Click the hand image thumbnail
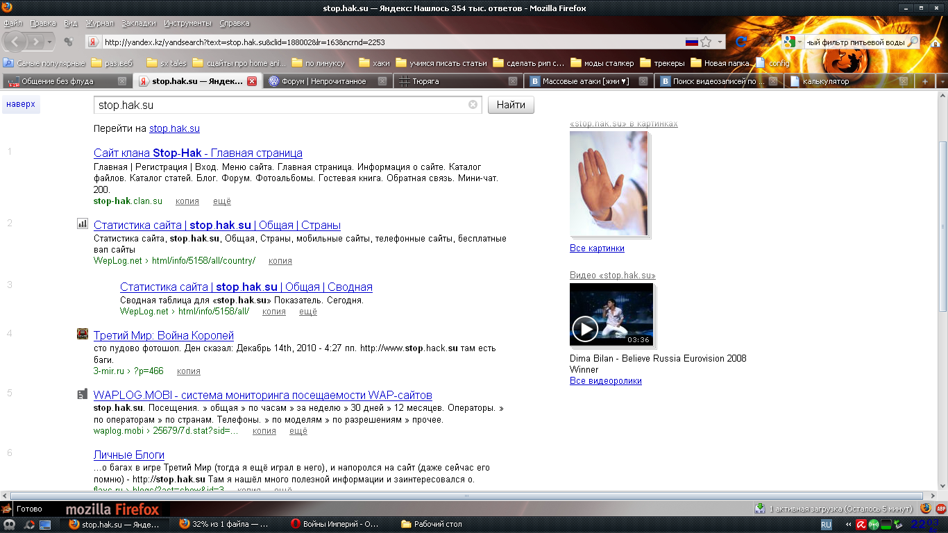Image resolution: width=948 pixels, height=533 pixels. (x=609, y=183)
